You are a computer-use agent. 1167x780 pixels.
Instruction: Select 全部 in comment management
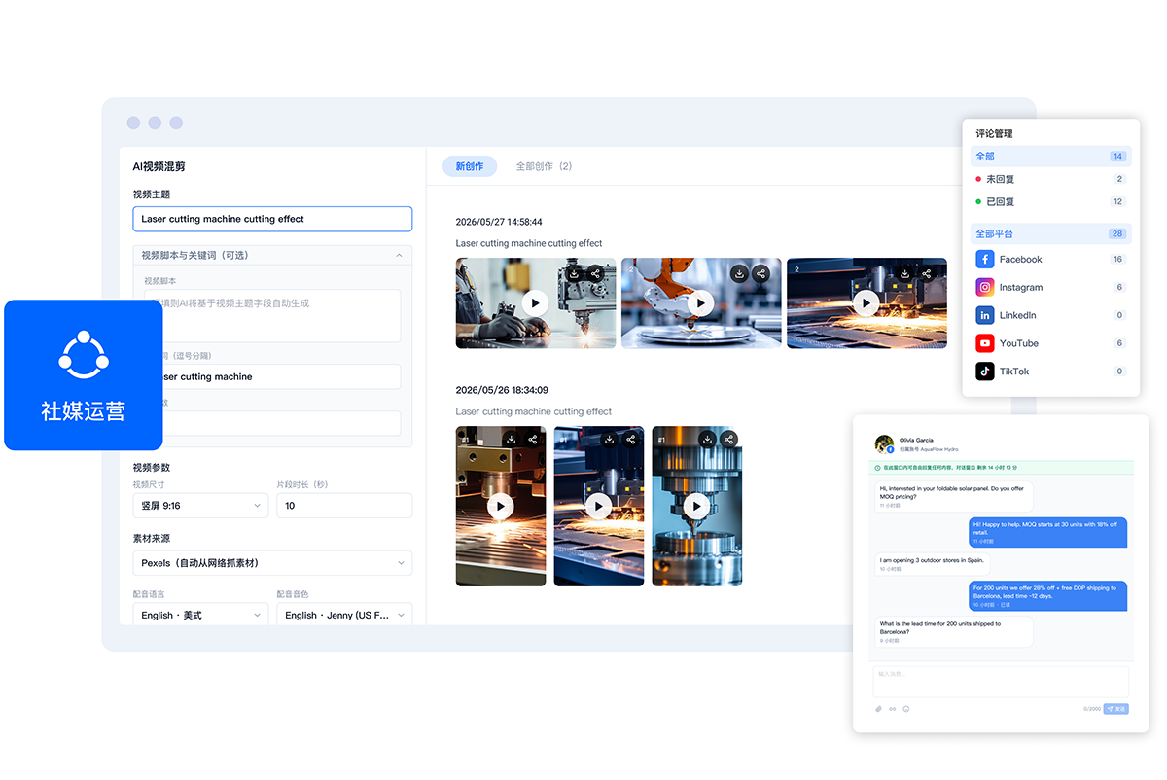(x=1051, y=156)
